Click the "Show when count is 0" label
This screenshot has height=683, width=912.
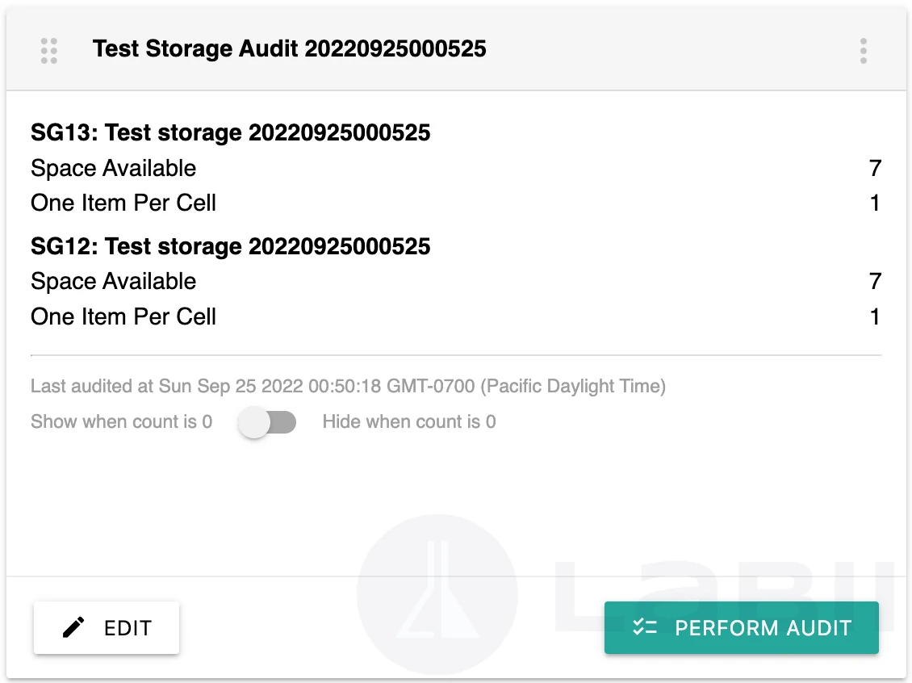pos(121,421)
